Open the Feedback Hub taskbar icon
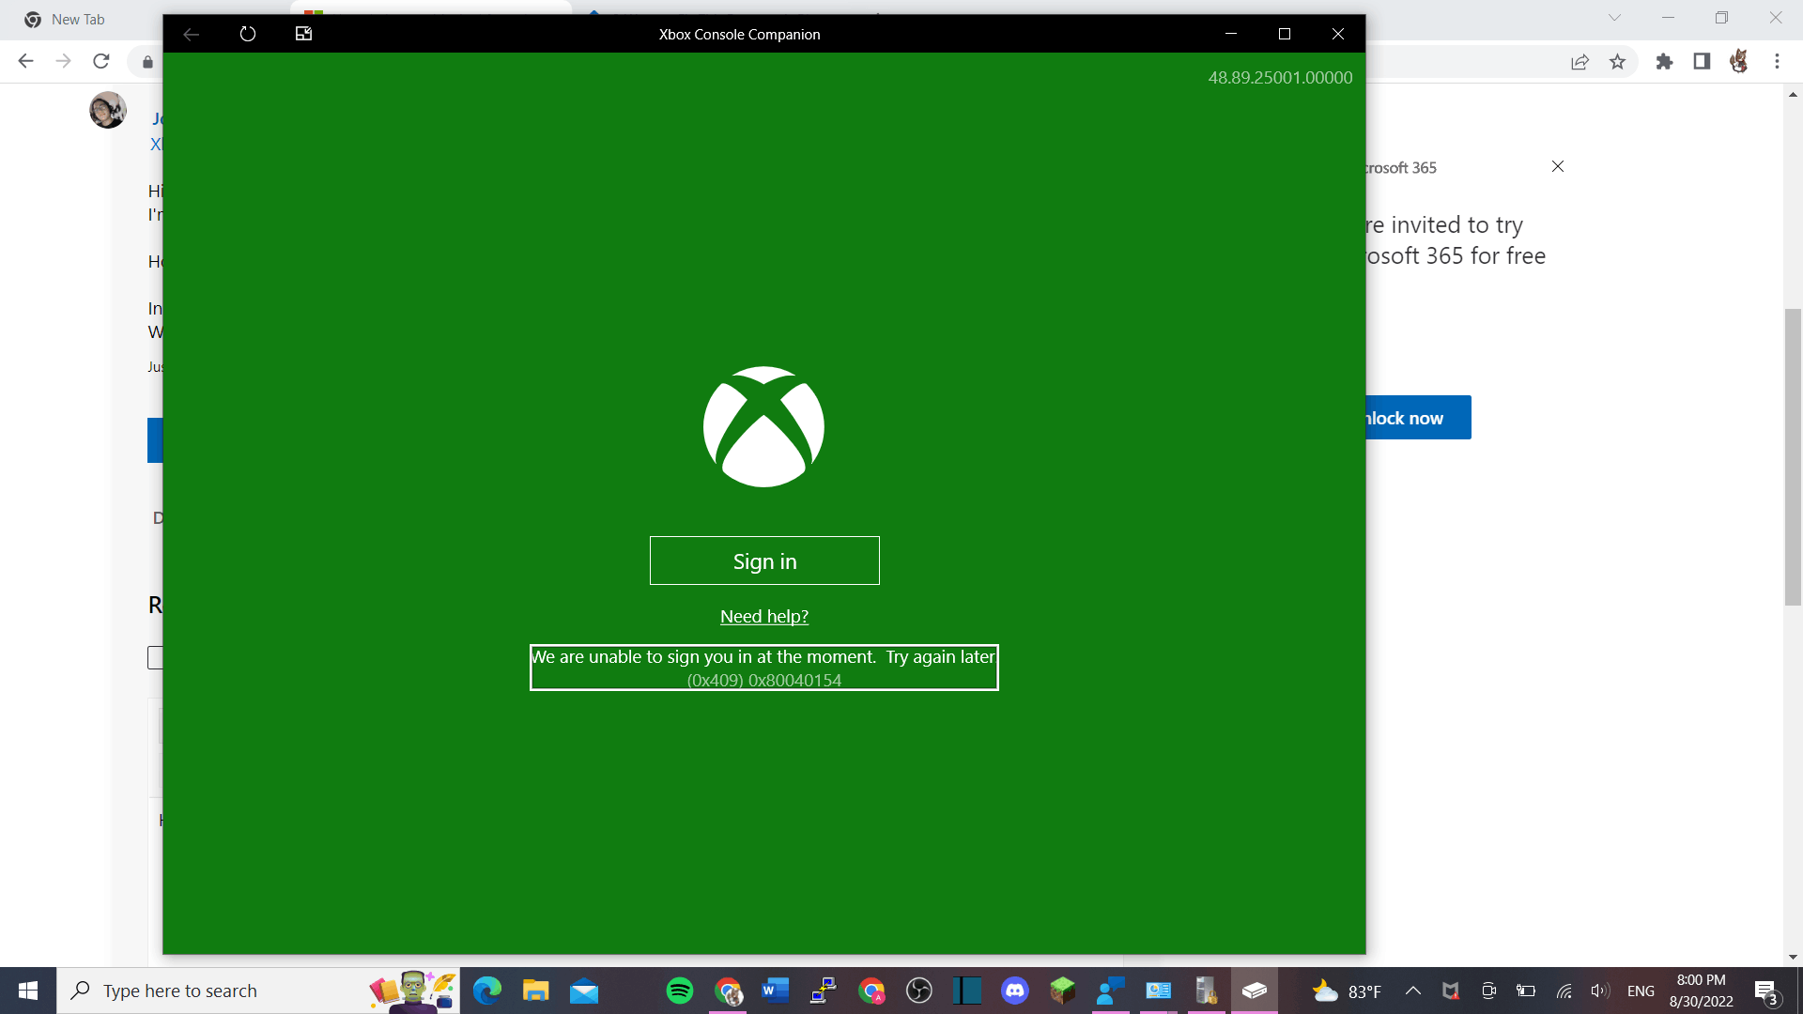The height and width of the screenshot is (1014, 1803). click(1111, 991)
